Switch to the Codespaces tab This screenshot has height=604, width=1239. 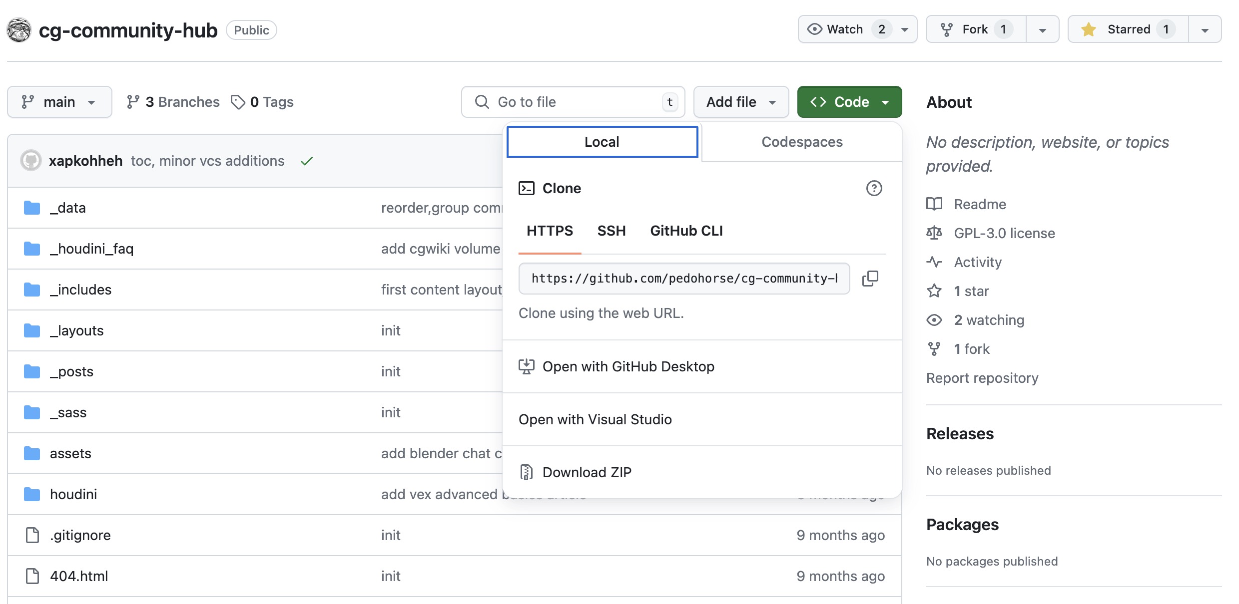[x=801, y=141]
